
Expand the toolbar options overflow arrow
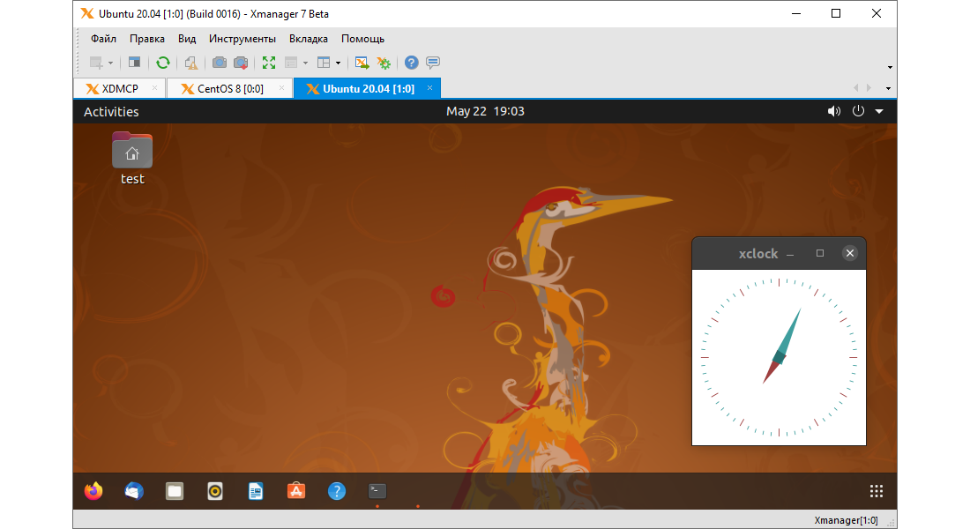890,67
